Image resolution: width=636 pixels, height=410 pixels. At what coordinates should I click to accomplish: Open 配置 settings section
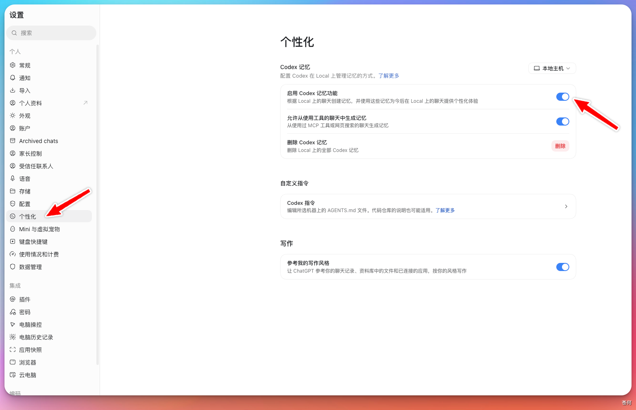pos(49,204)
